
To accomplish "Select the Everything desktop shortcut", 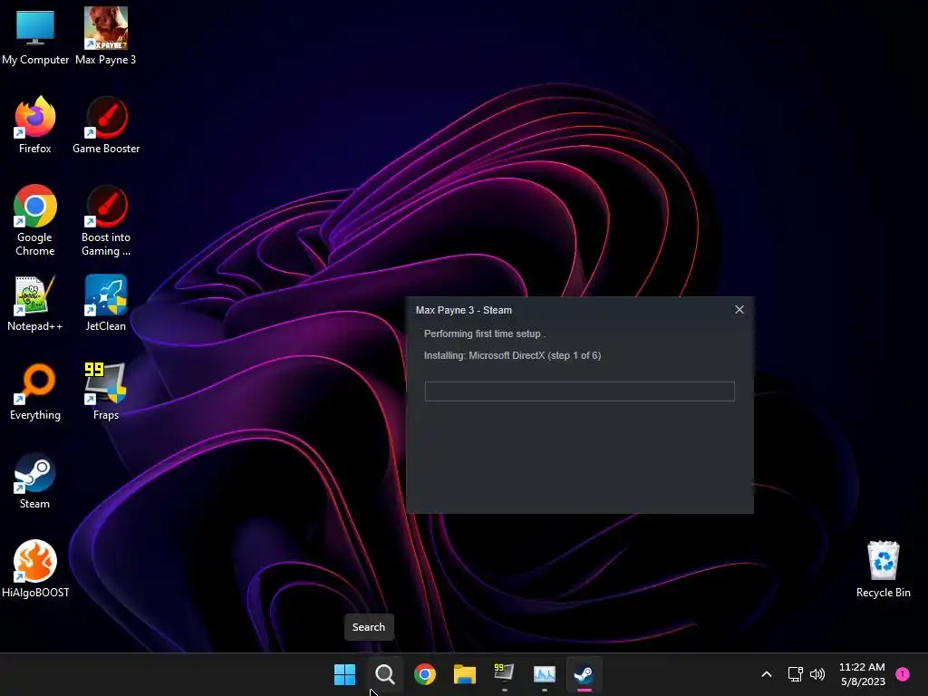I will click(x=35, y=391).
